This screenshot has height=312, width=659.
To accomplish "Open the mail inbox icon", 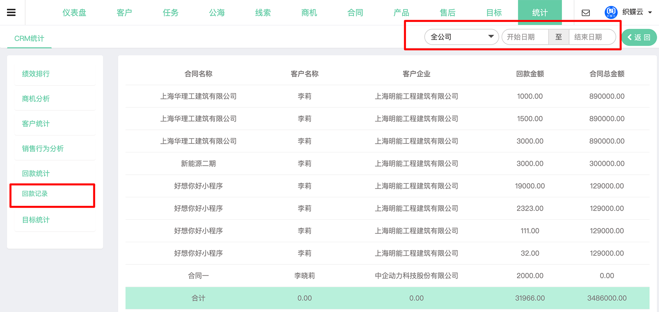I will pos(586,13).
